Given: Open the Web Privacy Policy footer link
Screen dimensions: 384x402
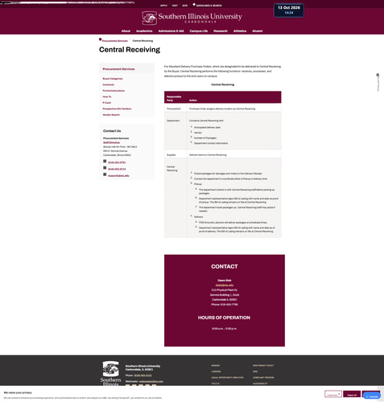Looking at the screenshot, I should pos(263,366).
